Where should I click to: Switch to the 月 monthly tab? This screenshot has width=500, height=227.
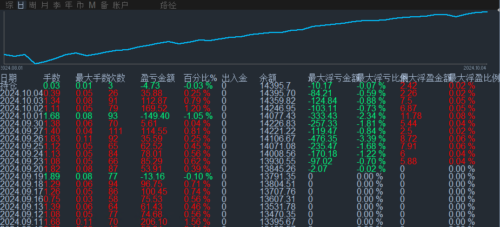pyautogui.click(x=45, y=5)
